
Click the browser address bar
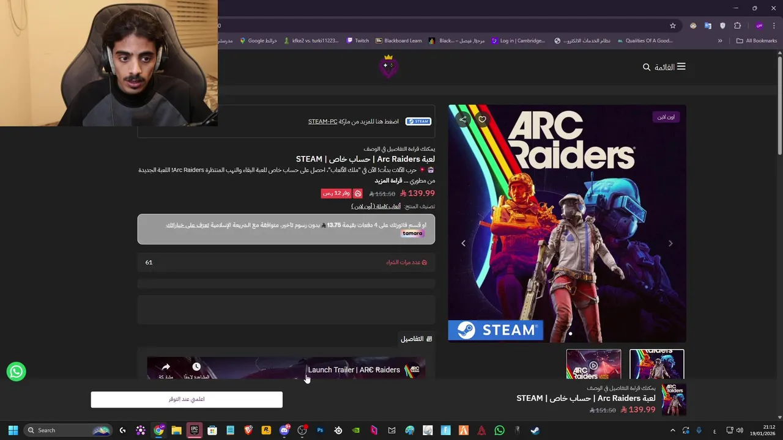click(440, 26)
